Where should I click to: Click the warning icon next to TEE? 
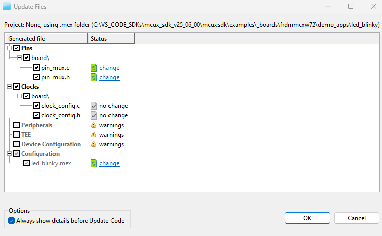(x=93, y=135)
